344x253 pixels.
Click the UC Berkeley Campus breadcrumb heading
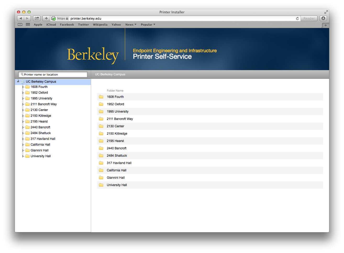point(110,74)
